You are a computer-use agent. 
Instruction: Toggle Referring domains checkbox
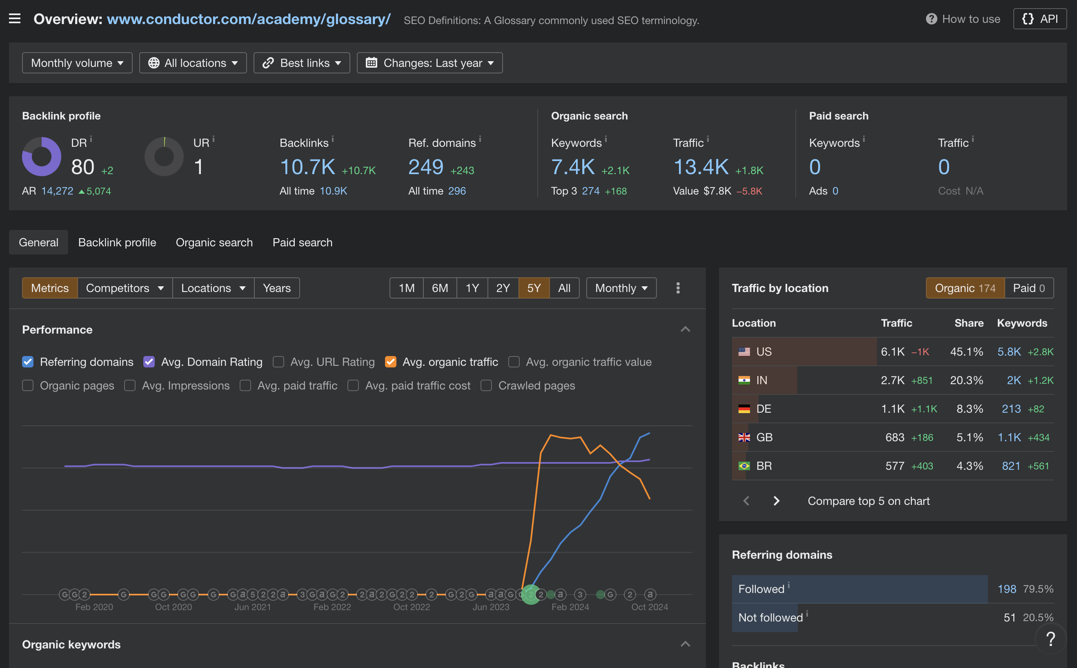pos(28,362)
